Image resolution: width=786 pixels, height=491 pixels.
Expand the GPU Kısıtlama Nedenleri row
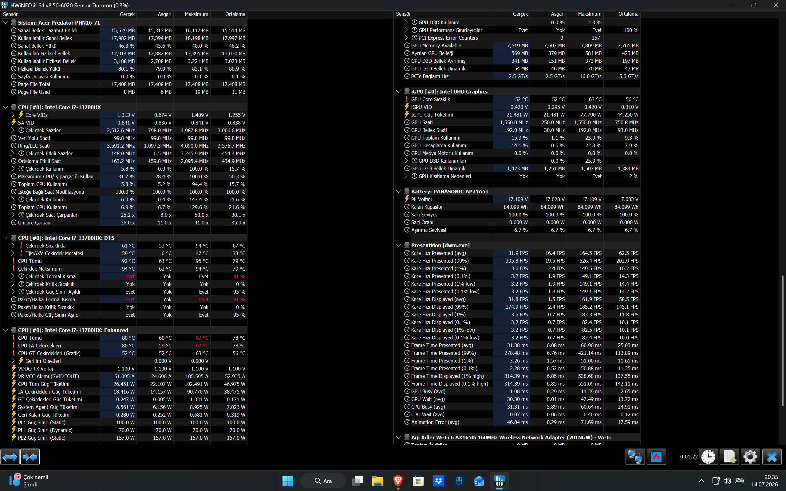click(x=406, y=176)
